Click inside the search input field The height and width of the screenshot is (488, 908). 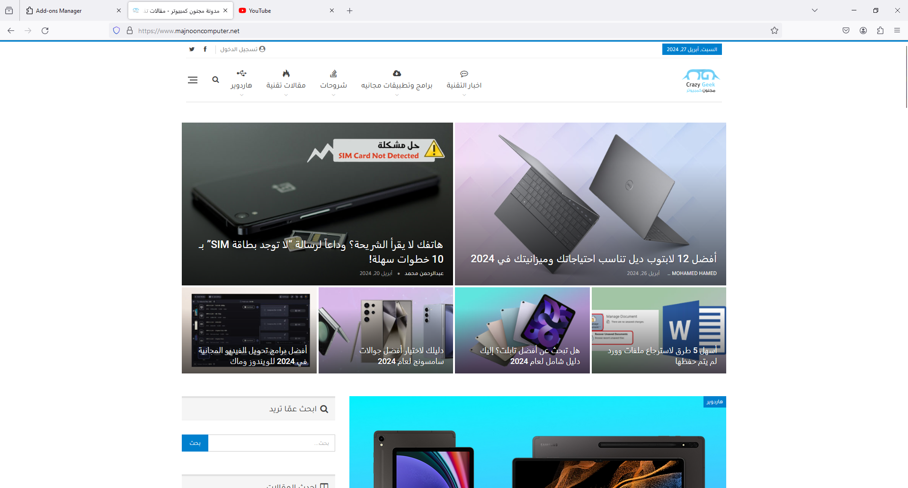[271, 443]
